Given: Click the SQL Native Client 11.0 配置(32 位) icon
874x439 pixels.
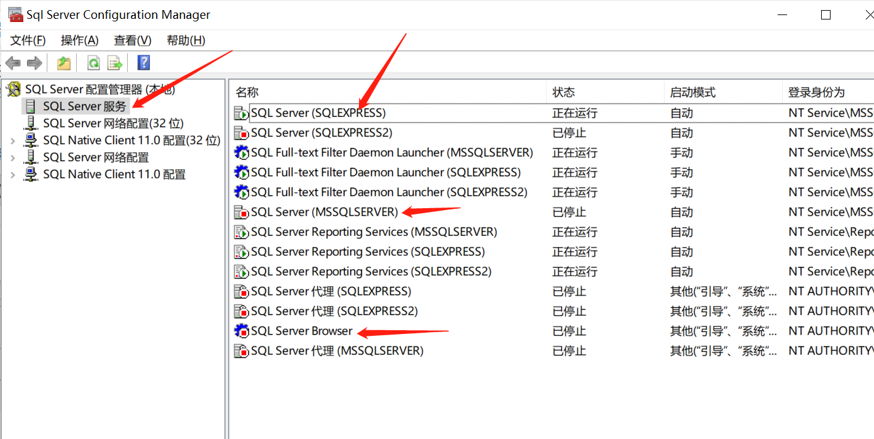Looking at the screenshot, I should [x=31, y=140].
